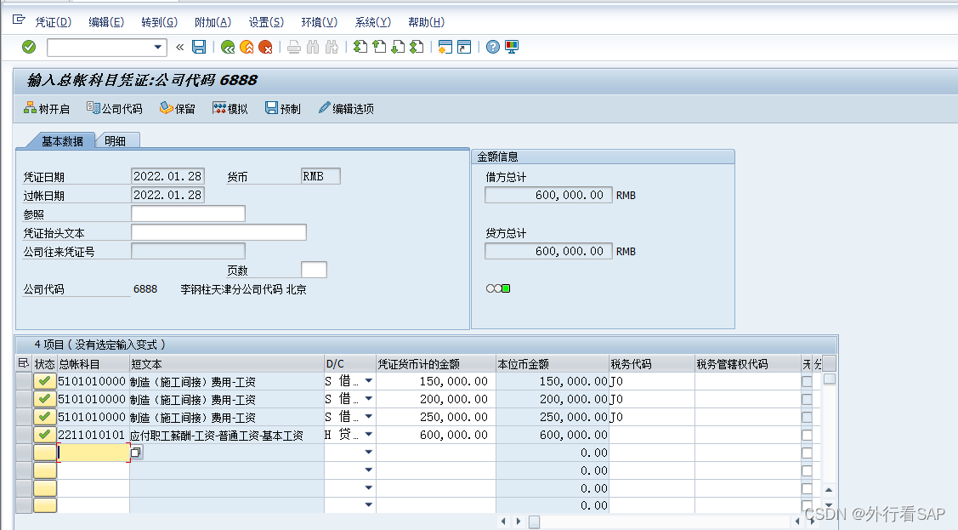The height and width of the screenshot is (530, 958).
Task: Click table horizontal scrollbar left arrow
Action: tap(503, 521)
